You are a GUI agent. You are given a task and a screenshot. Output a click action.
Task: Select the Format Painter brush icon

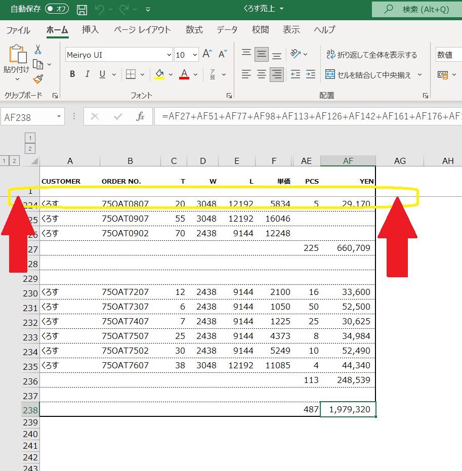pos(38,79)
